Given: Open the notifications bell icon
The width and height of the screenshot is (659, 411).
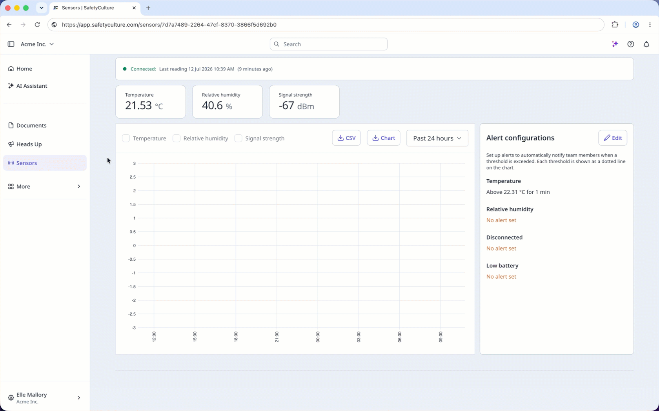Looking at the screenshot, I should tap(646, 44).
